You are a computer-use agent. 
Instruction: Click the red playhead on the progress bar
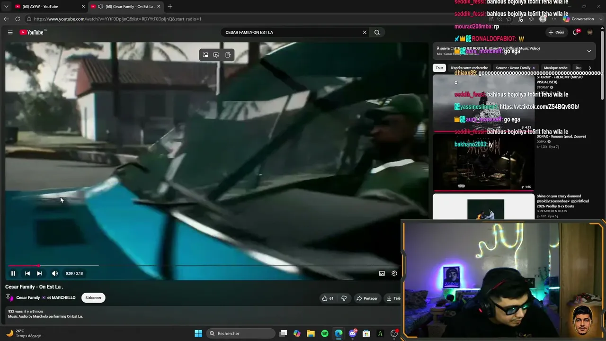[39, 266]
